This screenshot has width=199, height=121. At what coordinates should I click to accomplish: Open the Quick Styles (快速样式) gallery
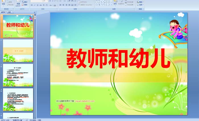pyautogui.click(x=121, y=3)
